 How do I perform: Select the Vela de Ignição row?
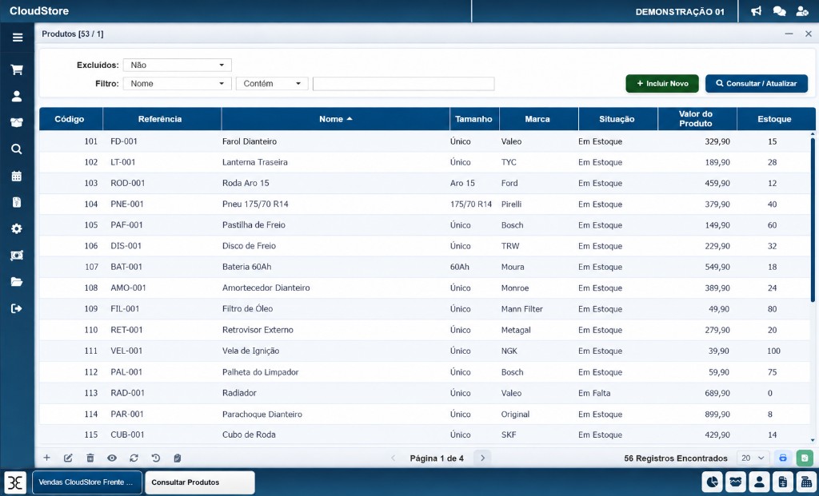coord(425,351)
